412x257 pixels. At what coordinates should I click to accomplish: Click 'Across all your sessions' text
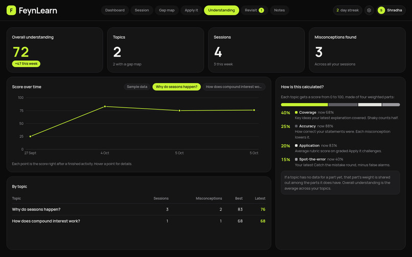pos(335,64)
